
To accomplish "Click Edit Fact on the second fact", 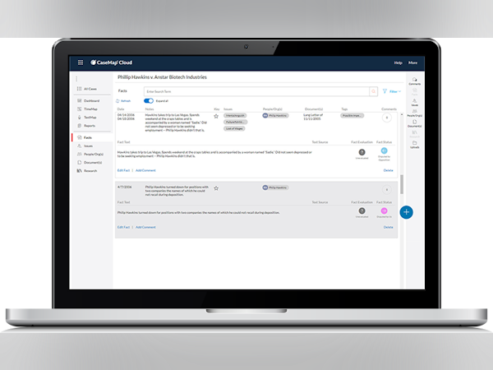I will tap(123, 227).
